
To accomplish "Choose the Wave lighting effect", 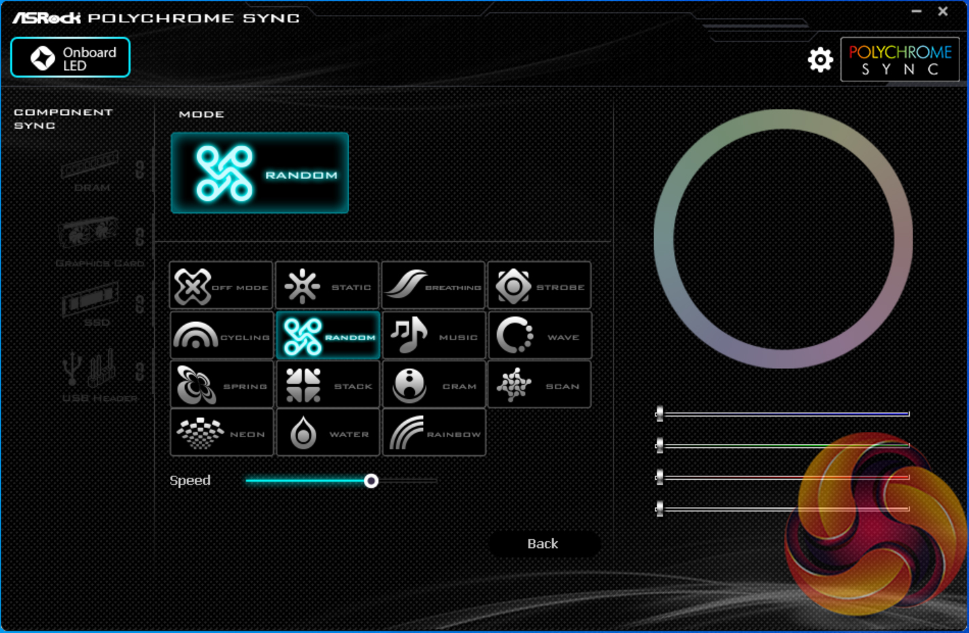I will (x=540, y=336).
